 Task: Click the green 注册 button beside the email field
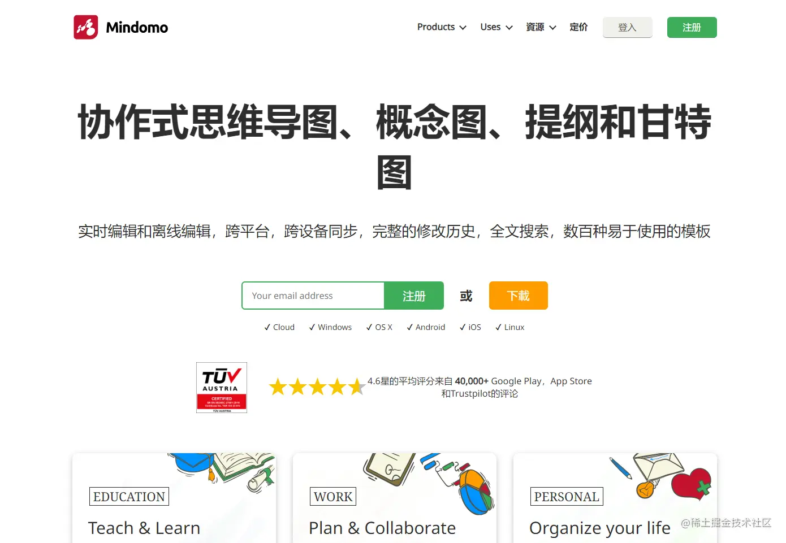click(414, 296)
